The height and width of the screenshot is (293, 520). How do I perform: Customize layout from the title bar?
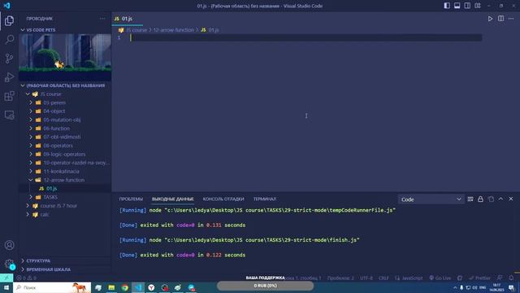(478, 6)
